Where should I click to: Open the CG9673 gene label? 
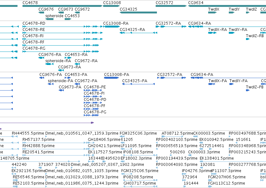pos(66,9)
